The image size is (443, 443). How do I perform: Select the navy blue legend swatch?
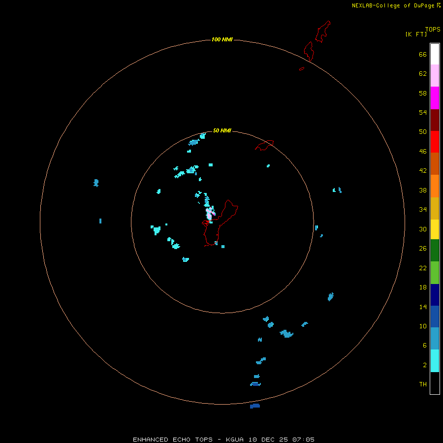coord(435,295)
